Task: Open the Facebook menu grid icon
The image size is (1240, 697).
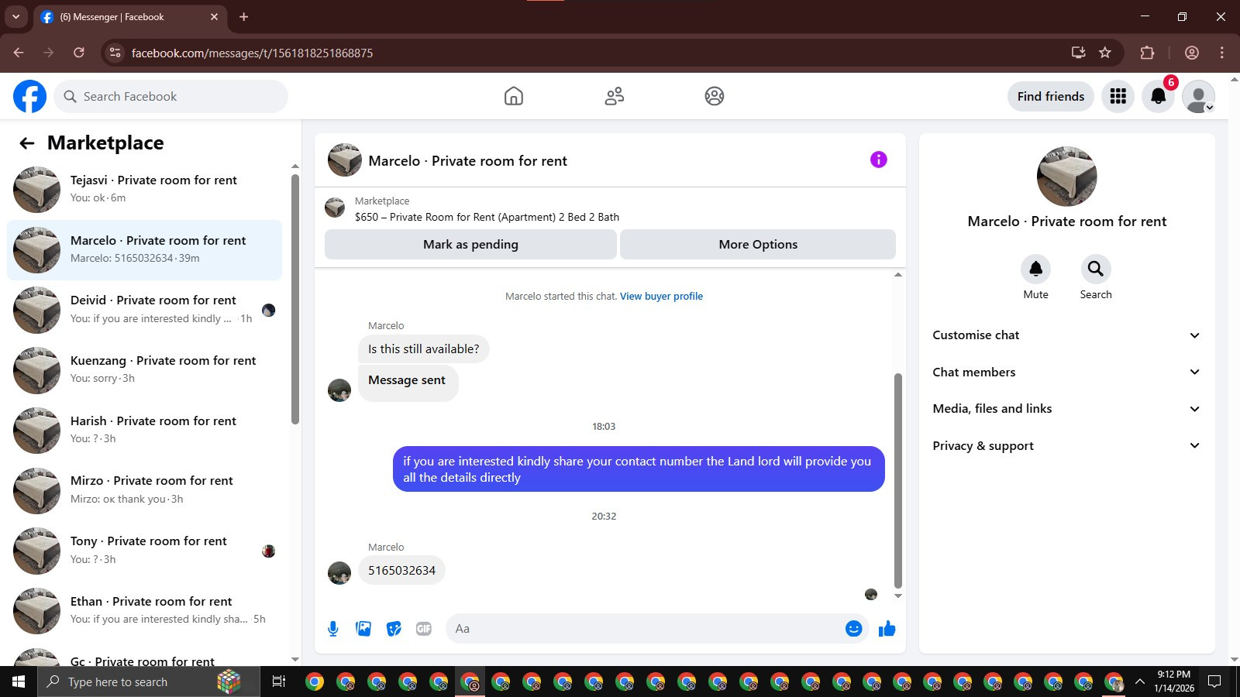Action: [x=1118, y=96]
